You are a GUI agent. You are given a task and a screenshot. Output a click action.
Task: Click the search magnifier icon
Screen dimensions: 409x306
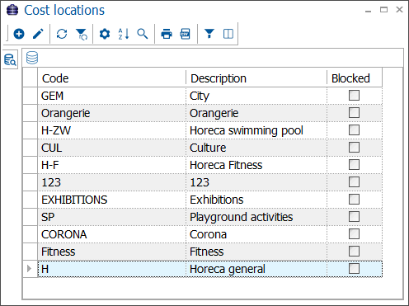pos(143,34)
